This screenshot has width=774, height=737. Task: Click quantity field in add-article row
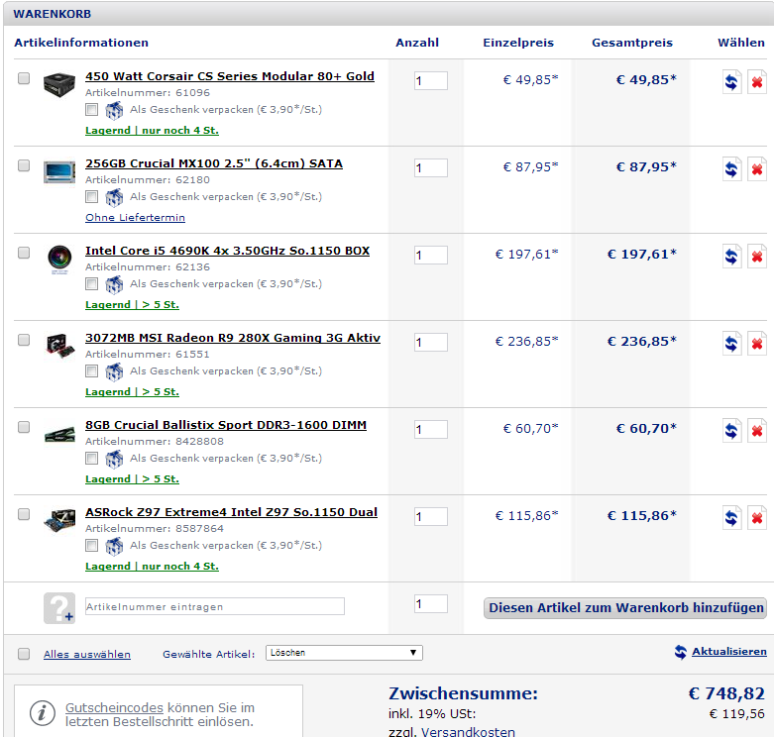[431, 604]
